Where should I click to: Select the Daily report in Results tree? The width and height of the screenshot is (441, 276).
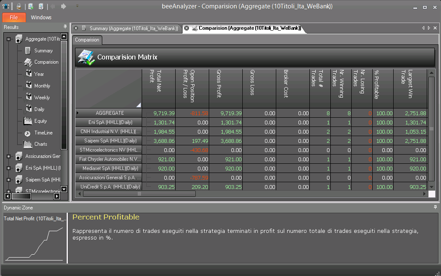[x=39, y=109]
